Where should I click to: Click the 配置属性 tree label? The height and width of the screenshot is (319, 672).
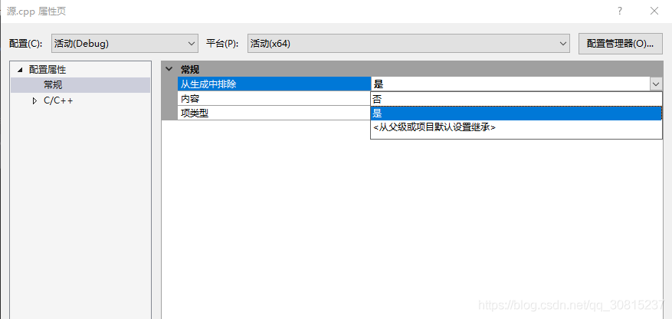pyautogui.click(x=48, y=70)
